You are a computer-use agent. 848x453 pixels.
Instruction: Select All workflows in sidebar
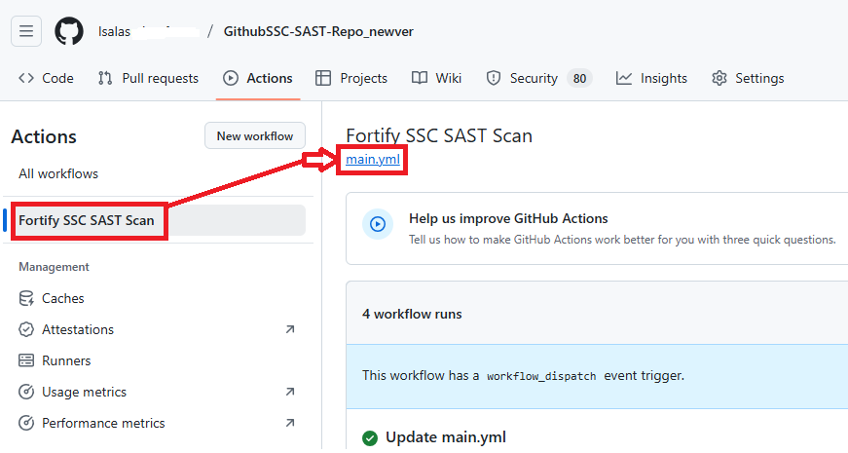point(58,173)
